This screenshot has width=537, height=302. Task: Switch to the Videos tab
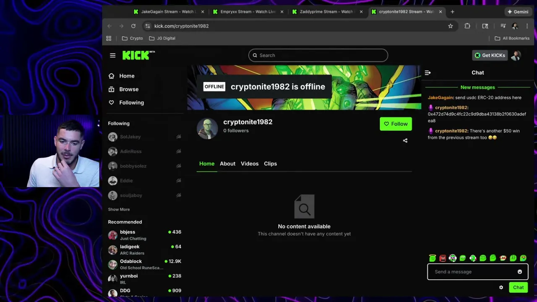[250, 164]
